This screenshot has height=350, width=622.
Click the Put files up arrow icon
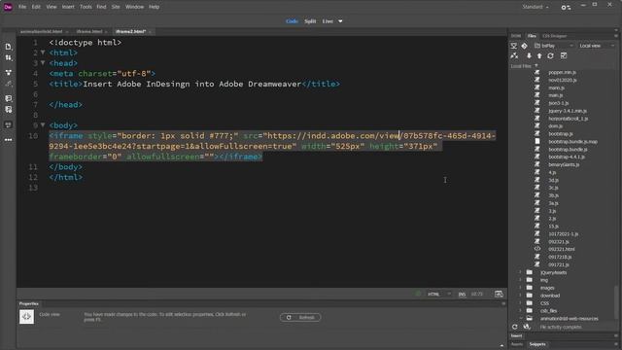539,56
